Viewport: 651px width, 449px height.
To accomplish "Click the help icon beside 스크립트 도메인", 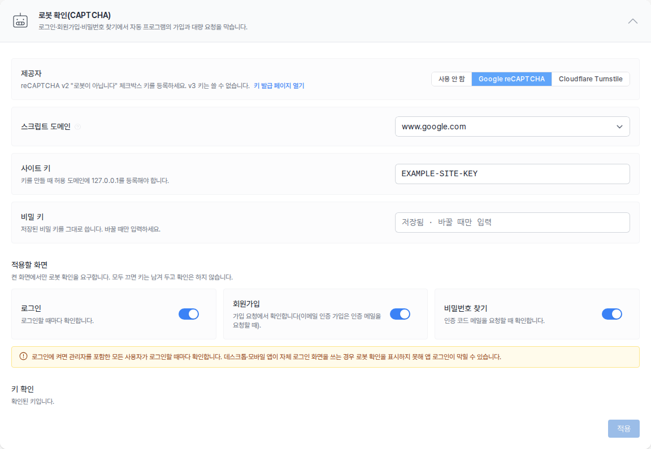I will coord(77,127).
